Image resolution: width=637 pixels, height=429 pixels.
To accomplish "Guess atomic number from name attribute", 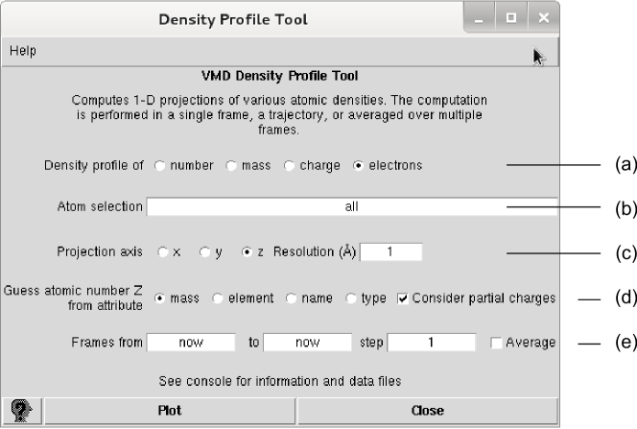I will click(291, 298).
